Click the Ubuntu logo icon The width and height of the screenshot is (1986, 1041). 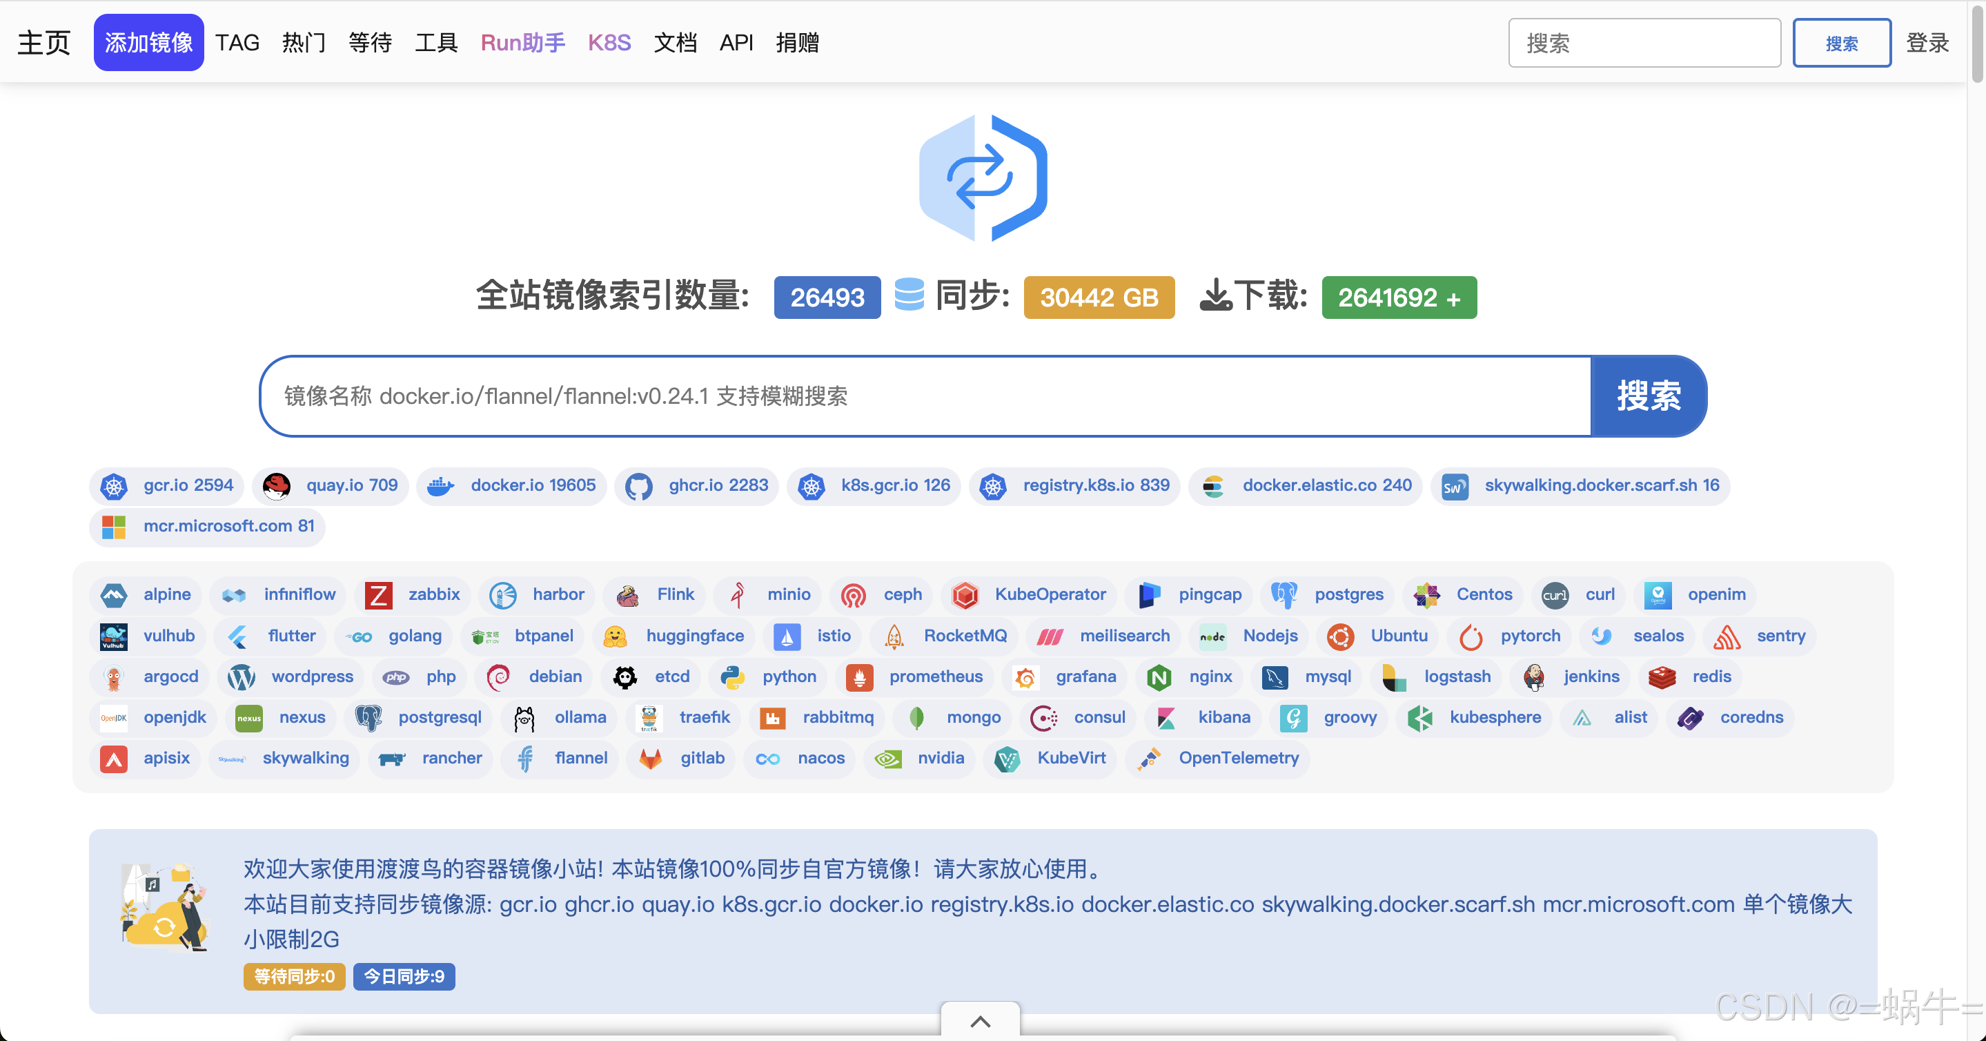click(1341, 636)
